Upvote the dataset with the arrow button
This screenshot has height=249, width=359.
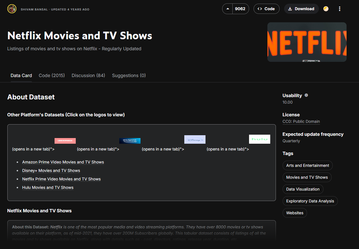(228, 9)
